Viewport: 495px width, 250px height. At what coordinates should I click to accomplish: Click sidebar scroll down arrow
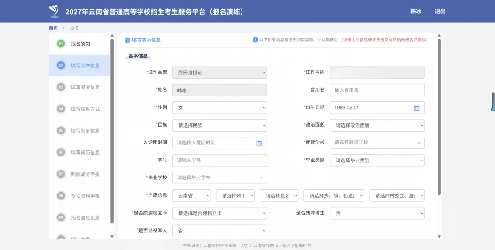(112, 236)
